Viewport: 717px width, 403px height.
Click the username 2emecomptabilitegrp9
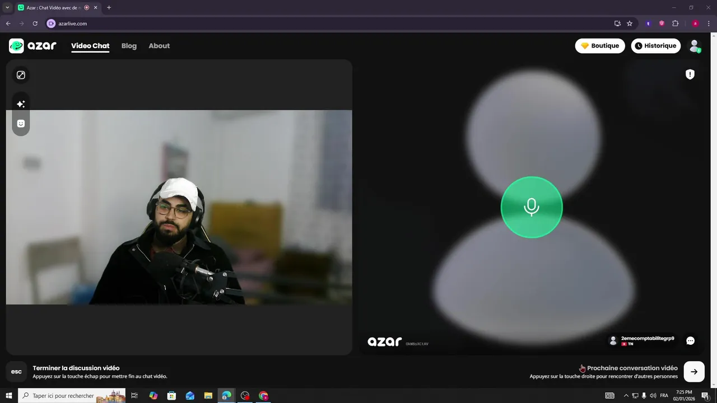[x=648, y=339]
